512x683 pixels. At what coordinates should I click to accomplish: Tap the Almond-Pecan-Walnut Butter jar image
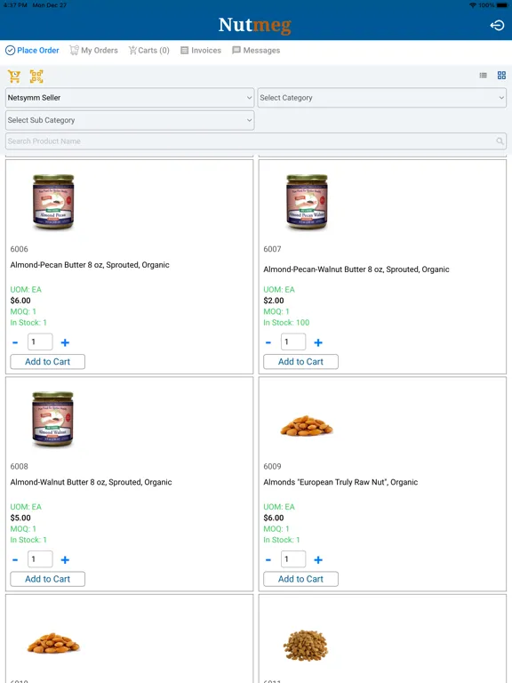[x=307, y=202]
